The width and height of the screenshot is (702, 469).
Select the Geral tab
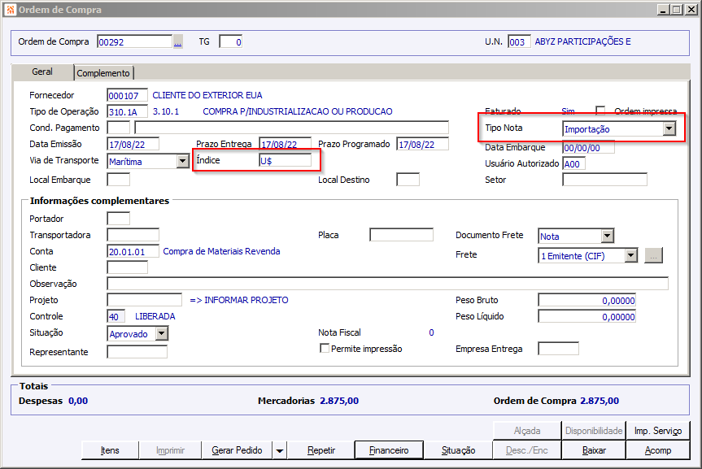tap(42, 72)
